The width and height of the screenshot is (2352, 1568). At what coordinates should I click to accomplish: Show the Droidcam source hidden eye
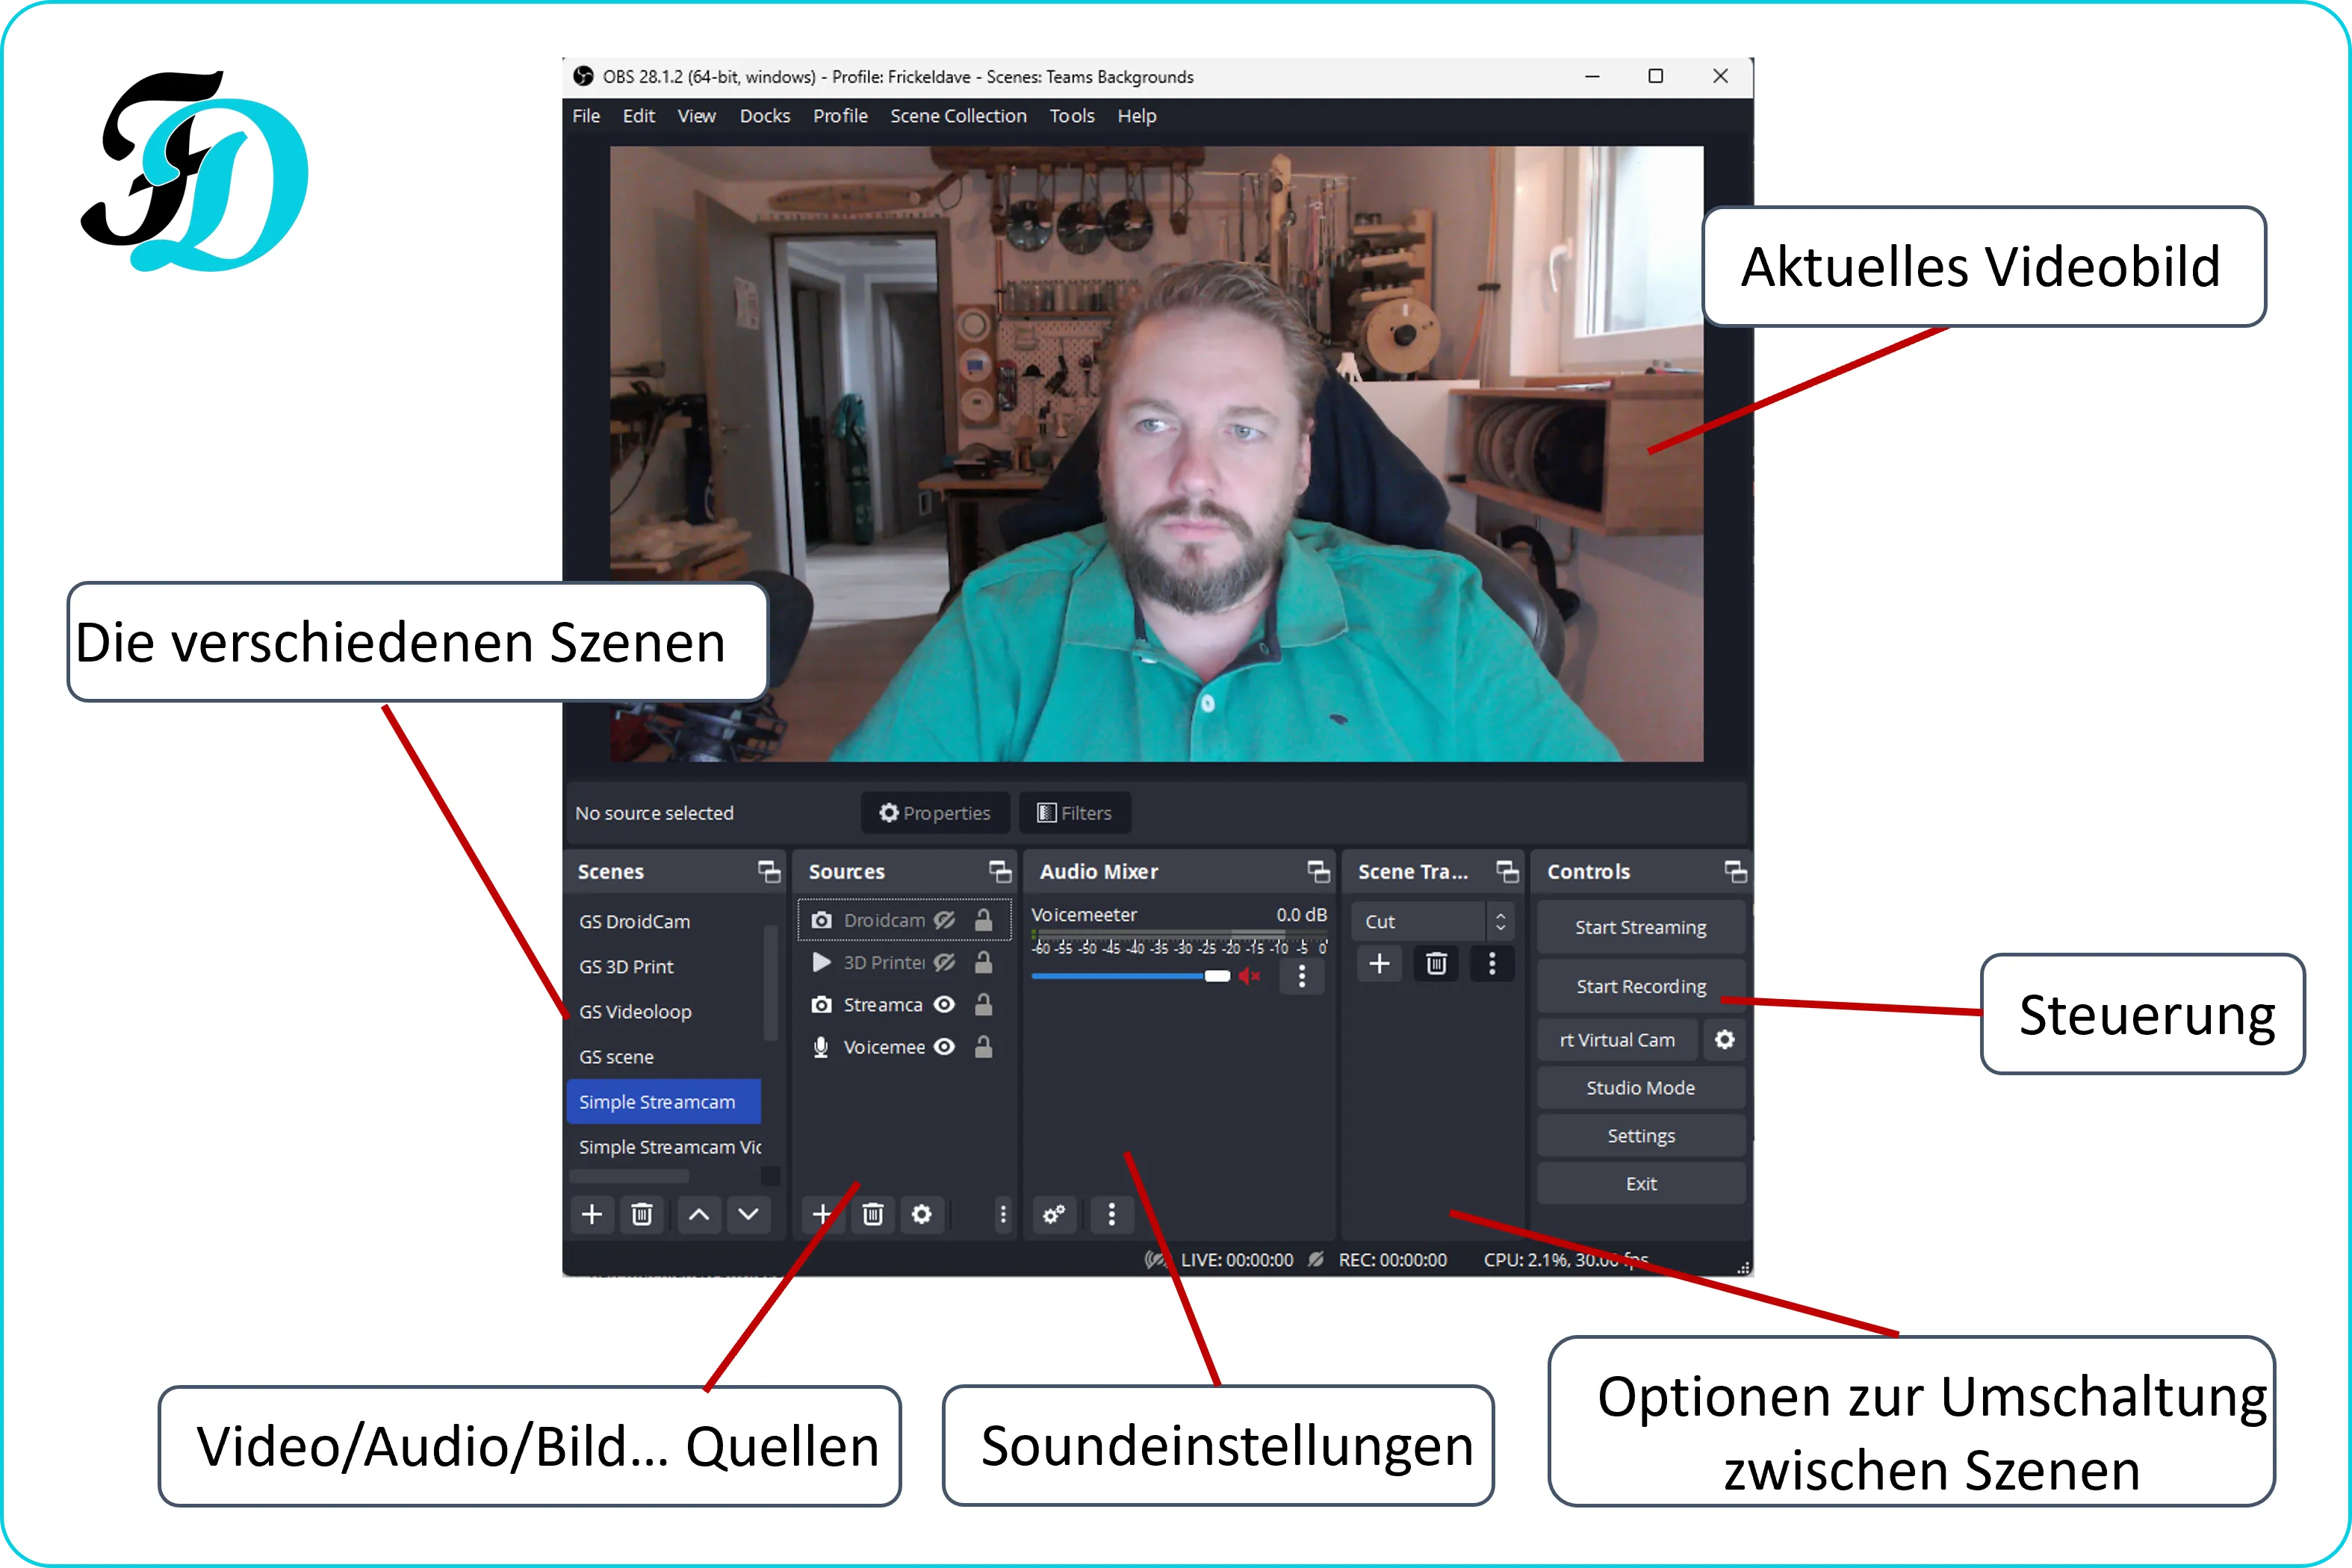pyautogui.click(x=944, y=920)
